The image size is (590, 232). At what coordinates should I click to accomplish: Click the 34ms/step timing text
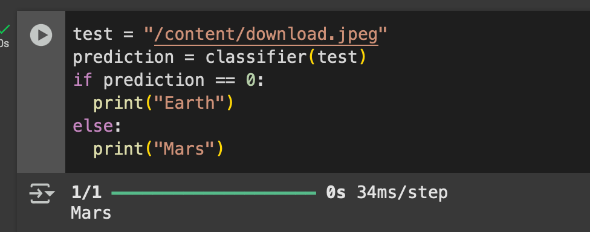402,193
